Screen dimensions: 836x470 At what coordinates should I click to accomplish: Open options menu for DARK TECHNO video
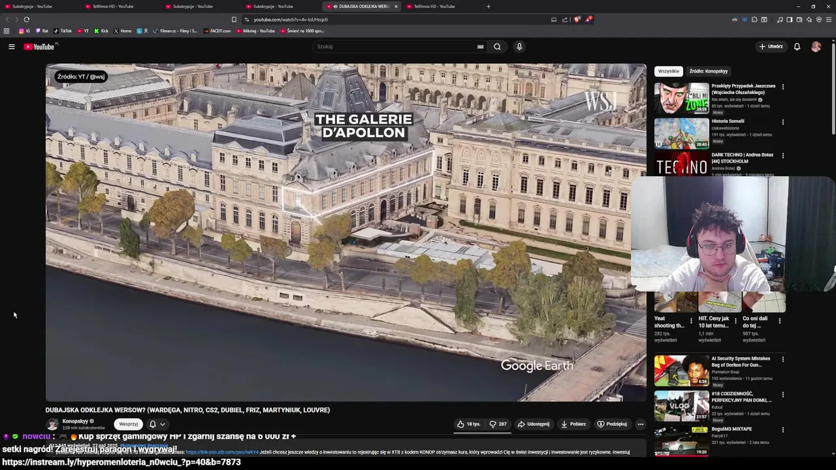click(782, 156)
